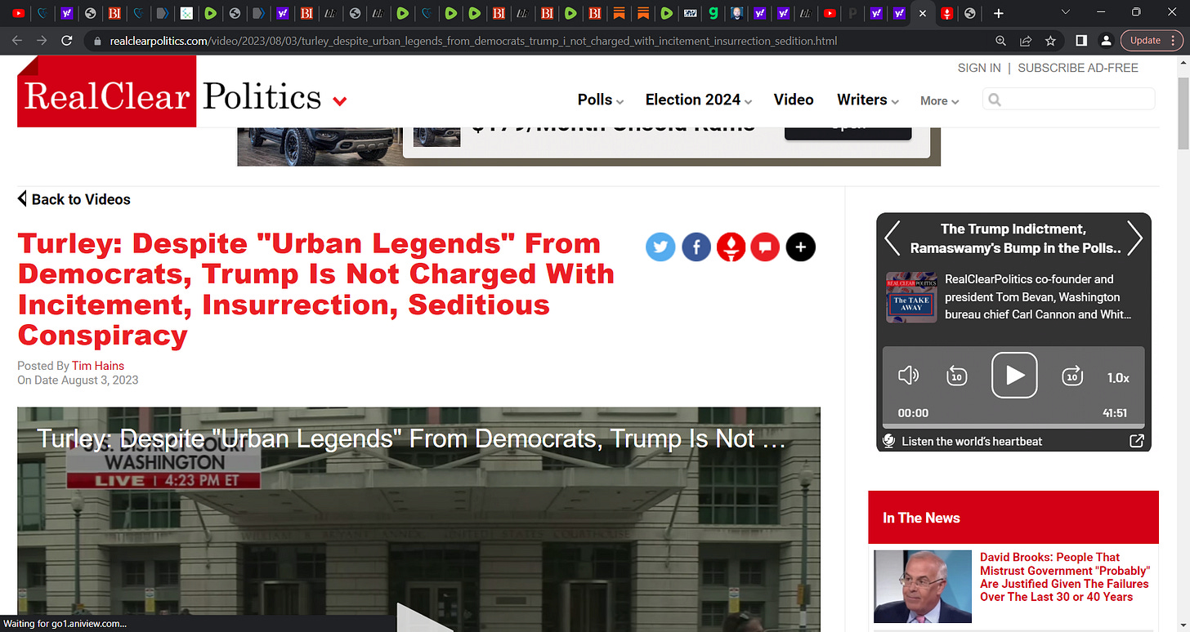The width and height of the screenshot is (1190, 632).
Task: Open the Chrome profile avatar menu
Action: click(x=1106, y=41)
